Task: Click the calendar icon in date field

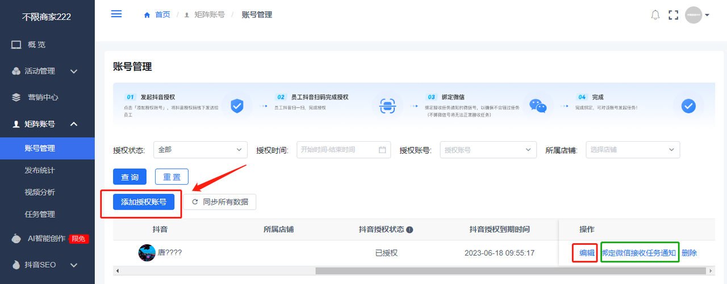Action: tap(382, 150)
